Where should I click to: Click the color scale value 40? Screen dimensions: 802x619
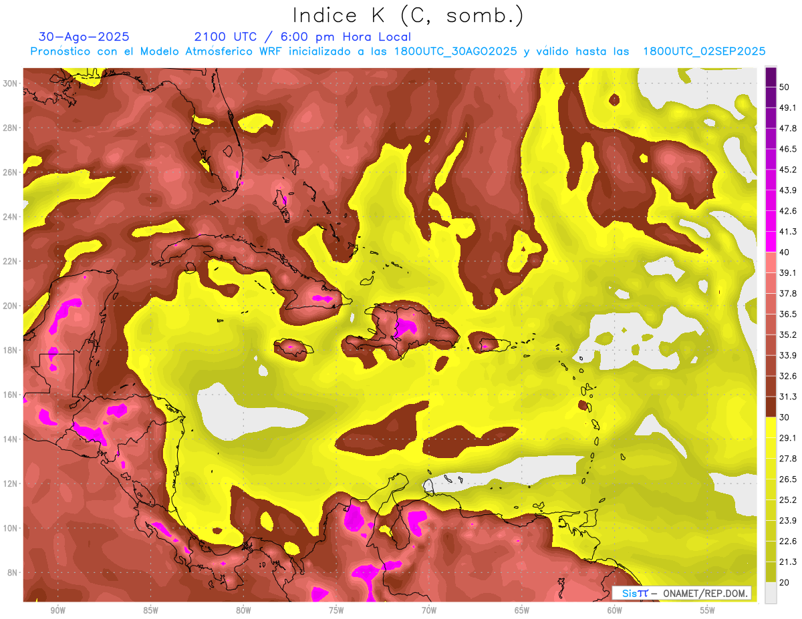tap(785, 252)
